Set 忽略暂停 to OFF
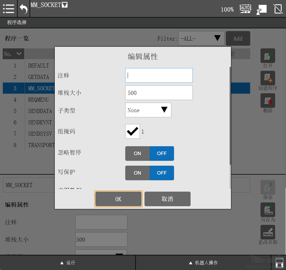The image size is (286, 270). point(162,154)
